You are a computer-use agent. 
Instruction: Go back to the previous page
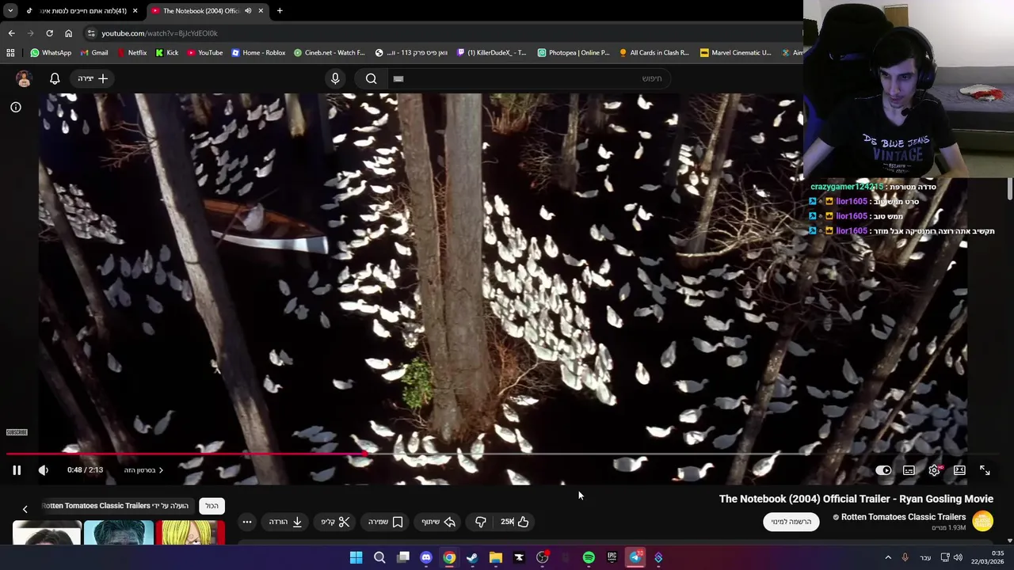point(11,33)
